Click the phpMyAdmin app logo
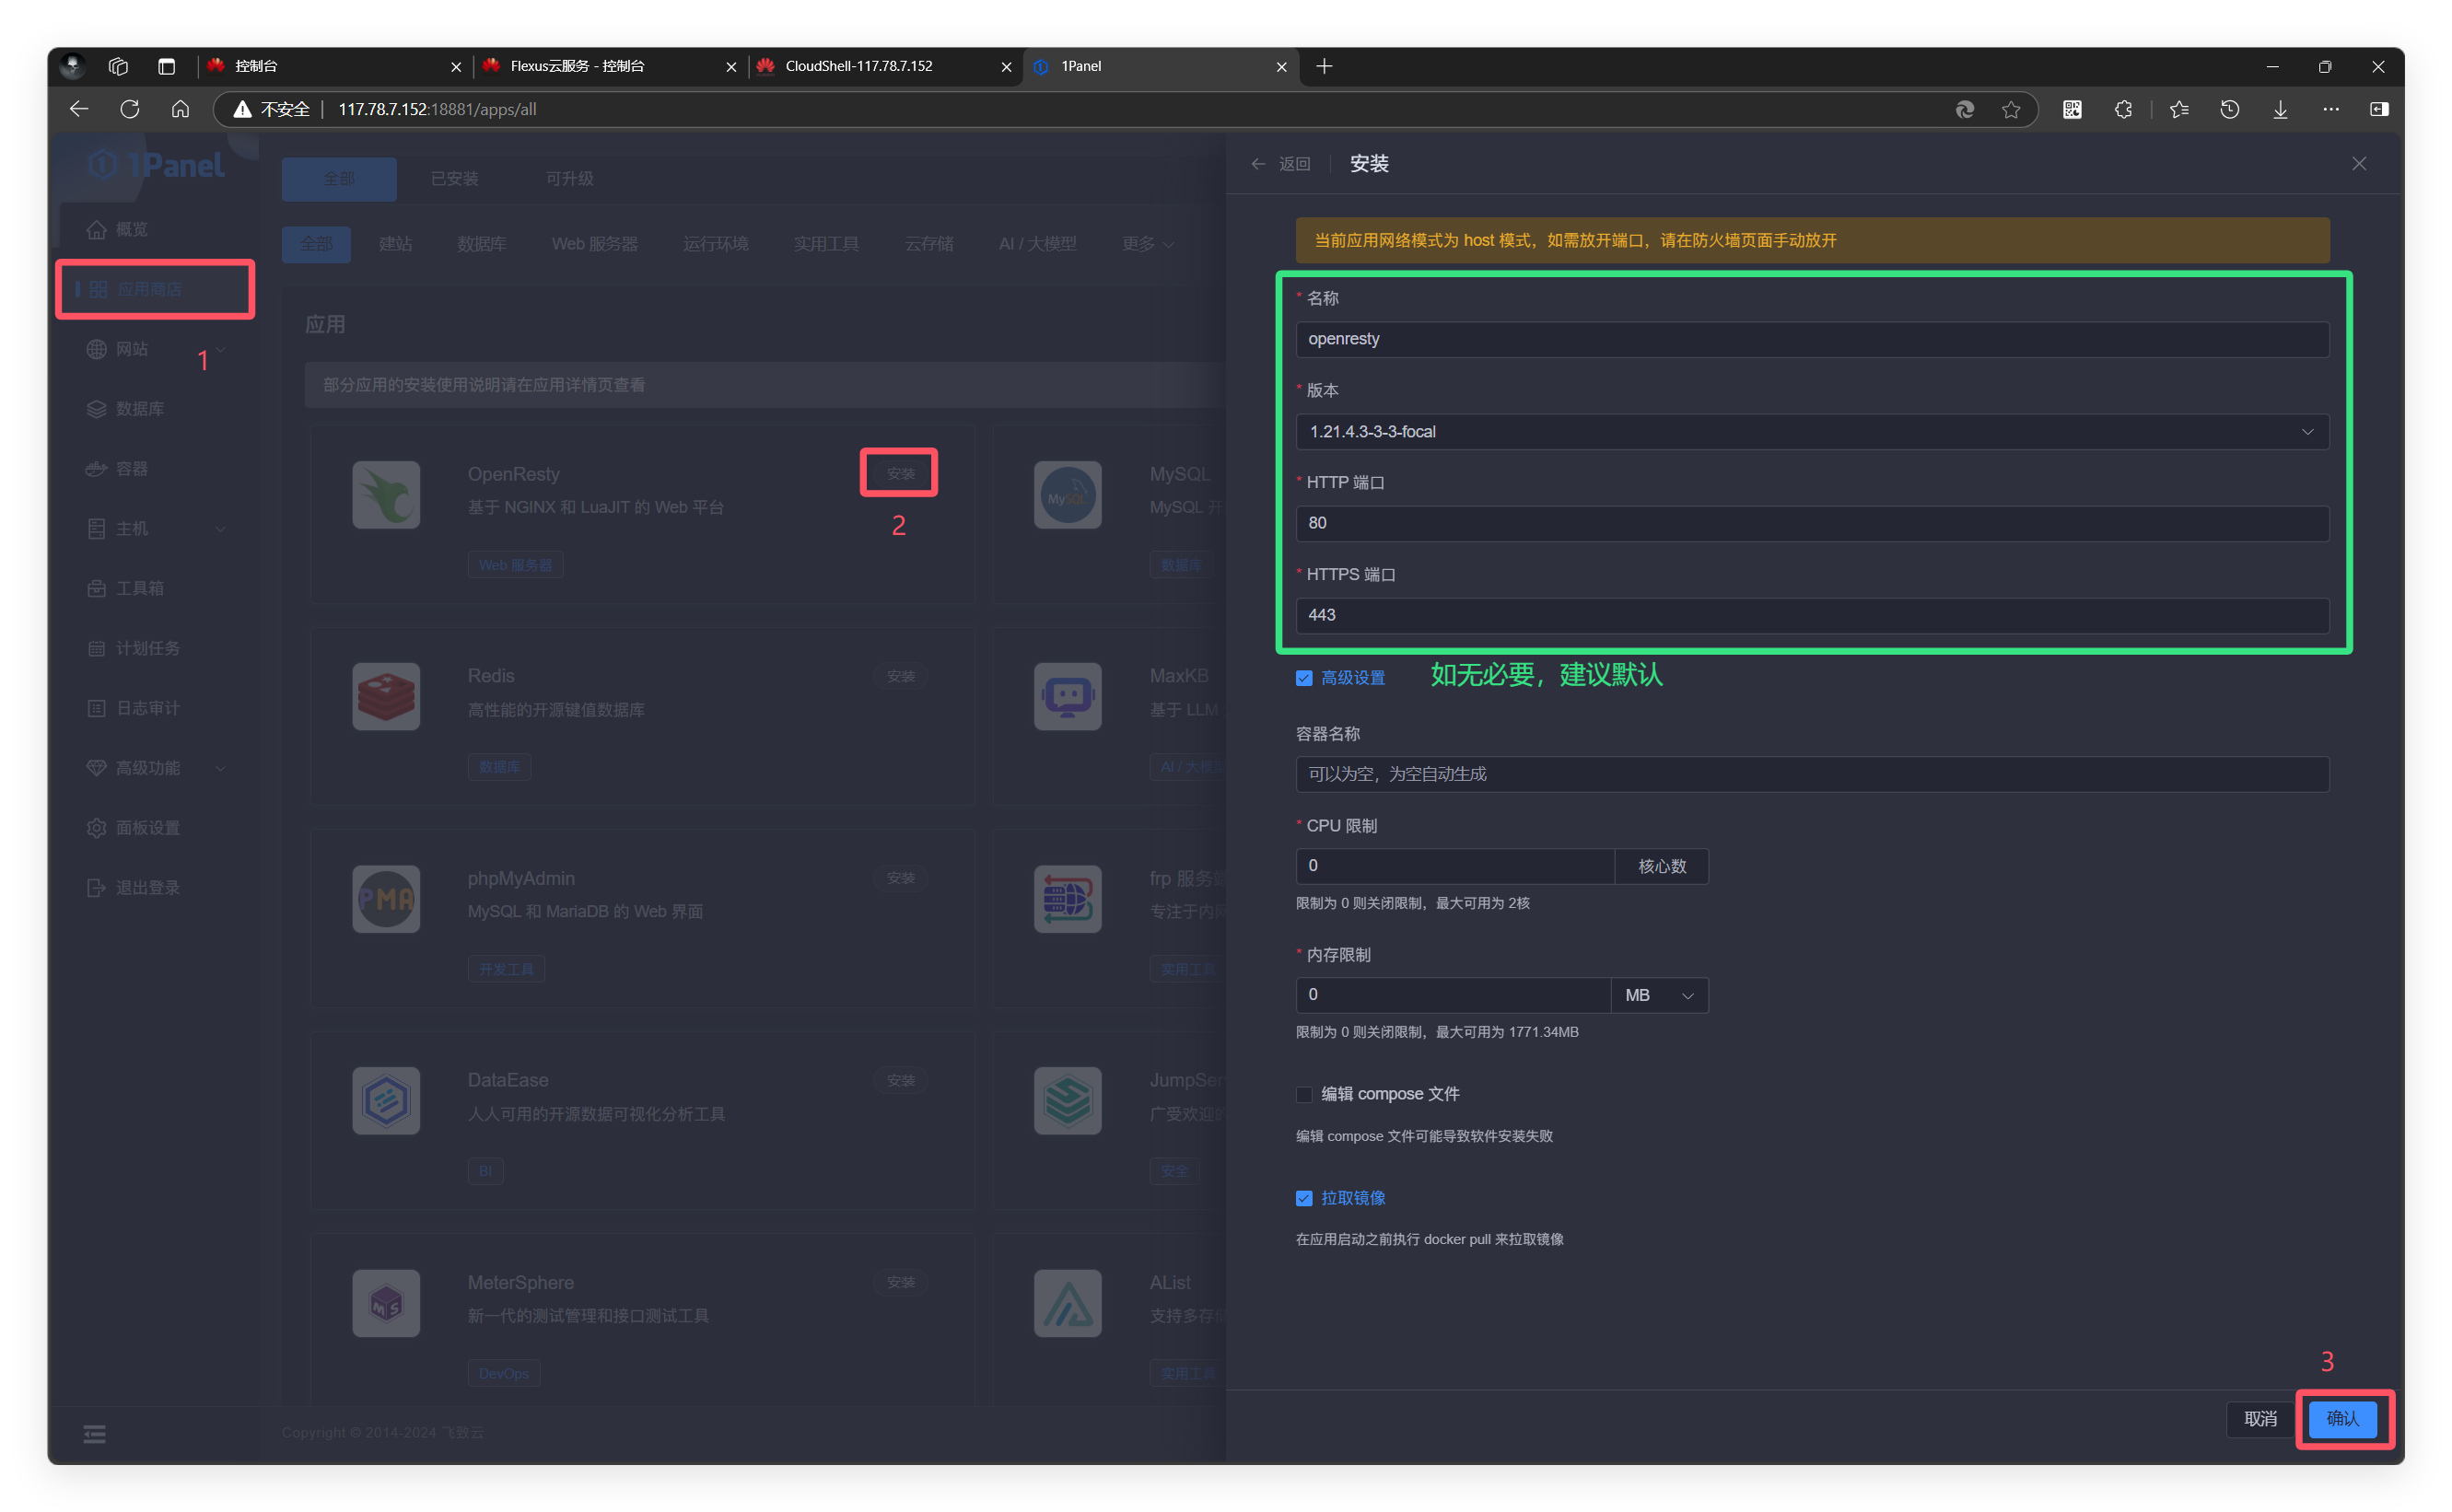This screenshot has width=2452, height=1512. (x=386, y=898)
